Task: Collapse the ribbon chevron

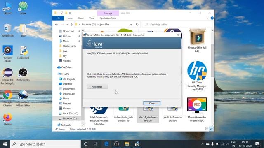Action: click(207, 18)
